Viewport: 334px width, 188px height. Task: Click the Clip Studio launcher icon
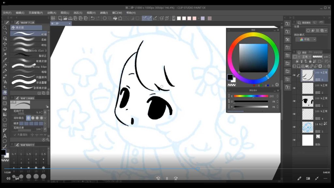click(53, 18)
